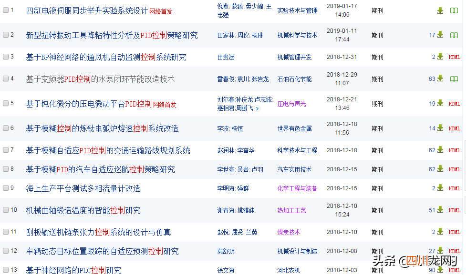Image resolution: width=466 pixels, height=275 pixels.
Task: Open journal link 压电与声光
Action: [x=291, y=104]
